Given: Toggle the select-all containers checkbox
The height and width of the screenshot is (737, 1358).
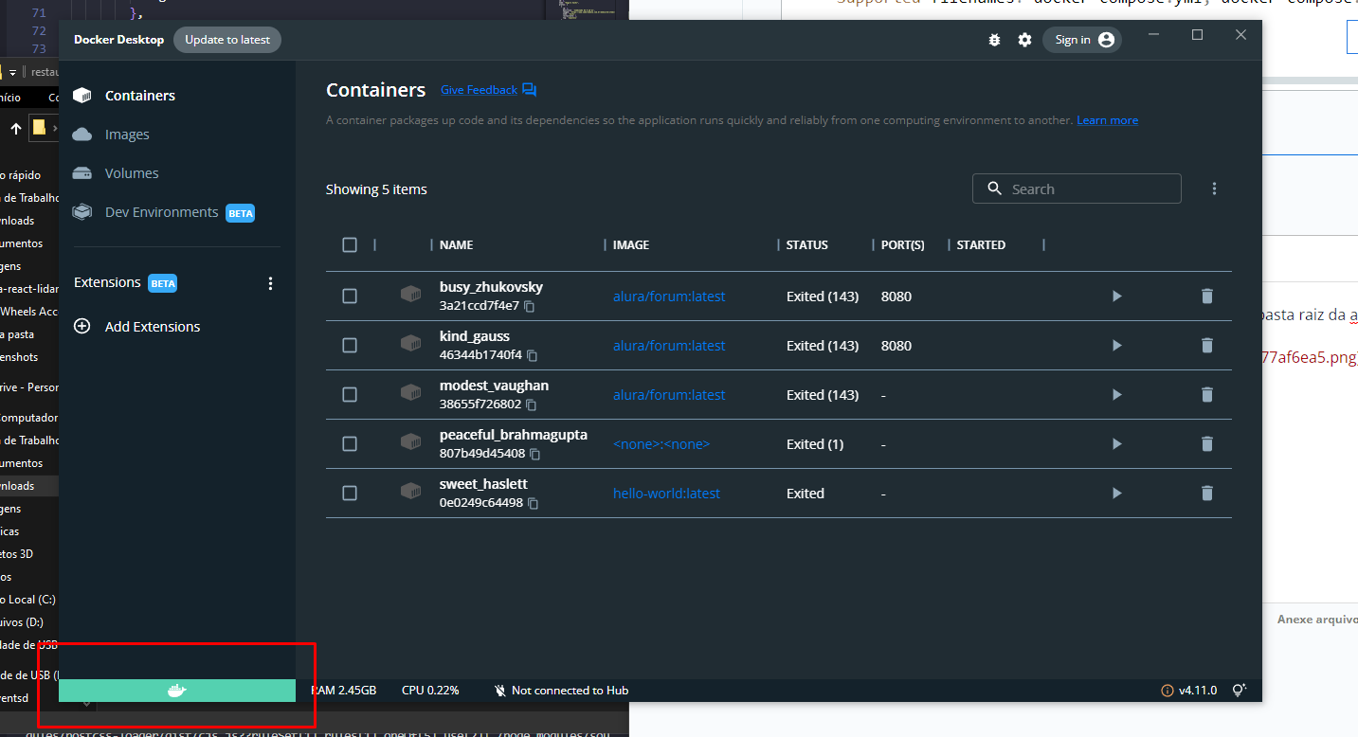Looking at the screenshot, I should (x=350, y=244).
